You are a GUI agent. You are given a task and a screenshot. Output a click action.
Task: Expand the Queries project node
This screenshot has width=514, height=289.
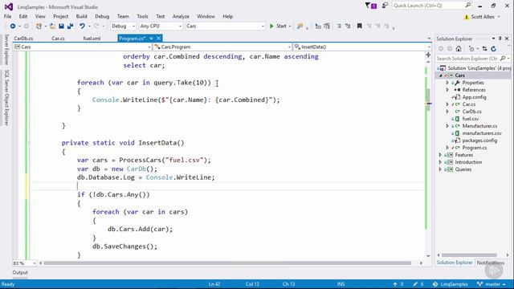tap(440, 169)
